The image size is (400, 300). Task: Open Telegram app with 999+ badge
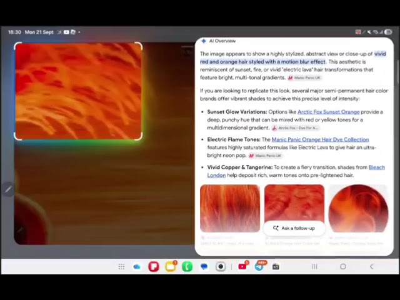(x=259, y=267)
